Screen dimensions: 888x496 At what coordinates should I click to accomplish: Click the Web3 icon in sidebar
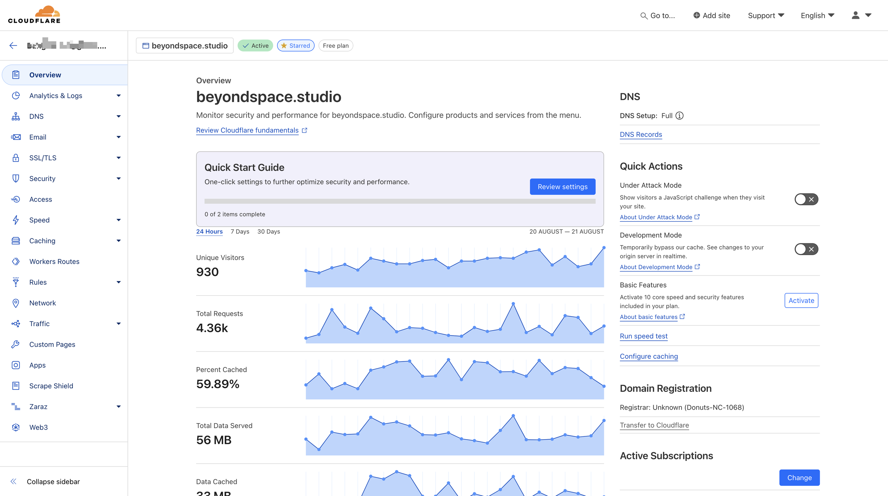coord(16,427)
